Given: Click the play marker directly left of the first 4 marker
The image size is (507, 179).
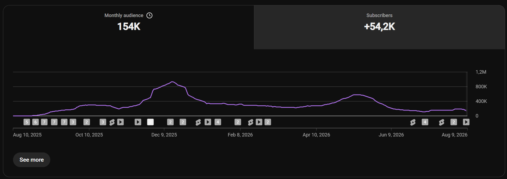Looking at the screenshot, I should pos(208,122).
